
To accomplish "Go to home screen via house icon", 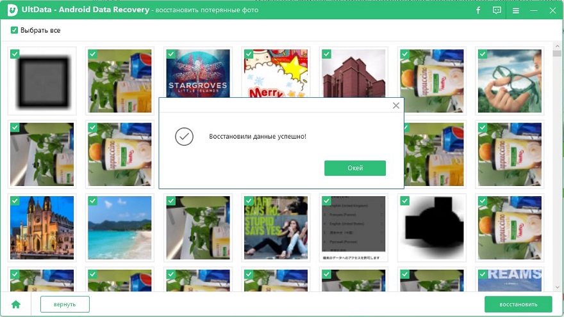I will [x=16, y=304].
